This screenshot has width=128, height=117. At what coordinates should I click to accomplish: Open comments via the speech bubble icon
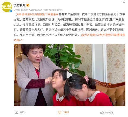(60, 112)
